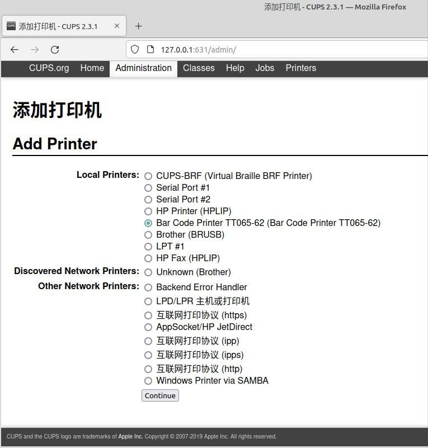Image resolution: width=428 pixels, height=448 pixels.
Task: Switch to the Classes navigation tab
Action: (x=199, y=68)
